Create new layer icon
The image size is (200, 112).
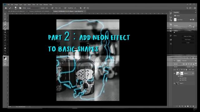(191, 106)
